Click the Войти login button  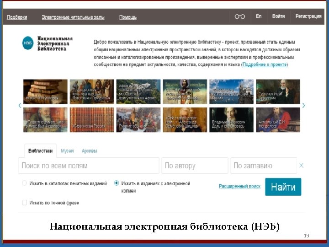point(278,16)
